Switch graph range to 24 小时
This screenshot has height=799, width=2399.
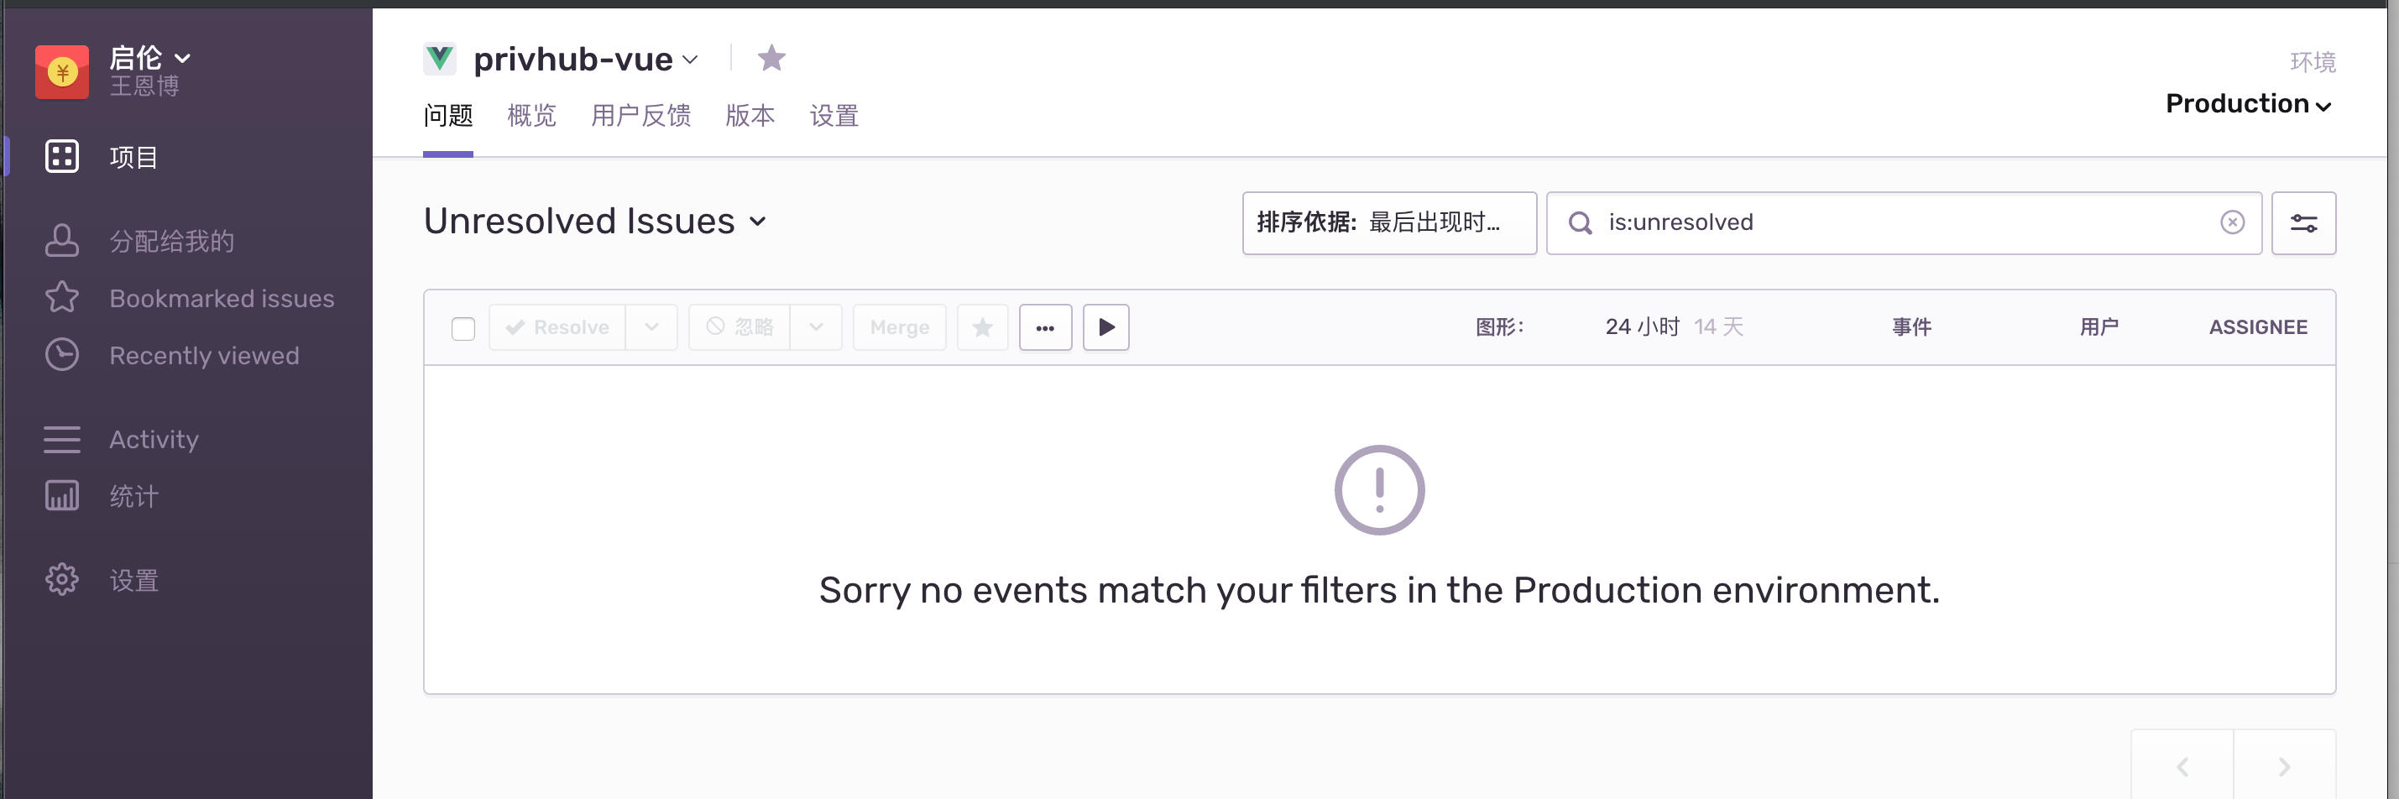[x=1641, y=326]
